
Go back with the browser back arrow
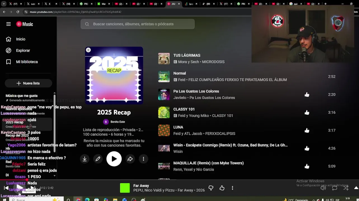(x=4, y=12)
